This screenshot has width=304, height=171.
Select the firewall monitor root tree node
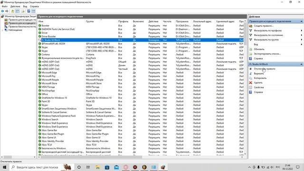(19, 16)
